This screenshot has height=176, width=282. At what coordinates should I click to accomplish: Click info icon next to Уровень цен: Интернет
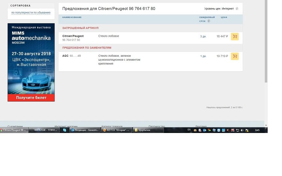pyautogui.click(x=237, y=8)
